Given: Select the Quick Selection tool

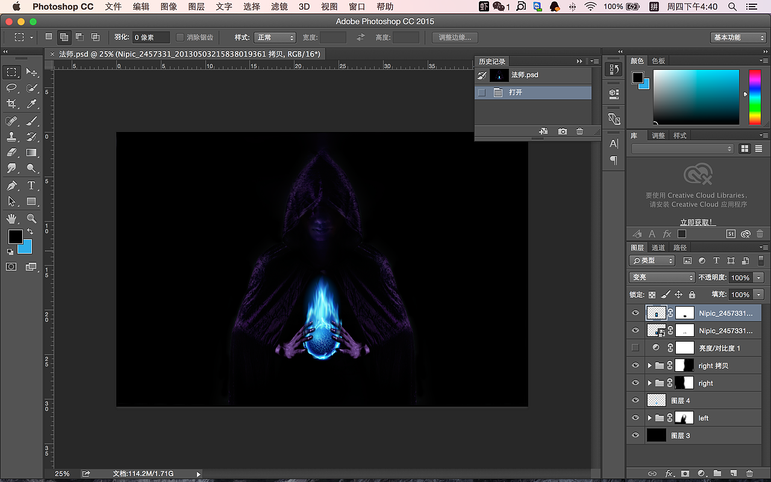Looking at the screenshot, I should click(31, 88).
